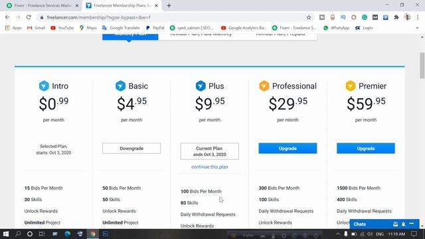425x239 pixels.
Task: Click the address bar URL field
Action: [173, 17]
